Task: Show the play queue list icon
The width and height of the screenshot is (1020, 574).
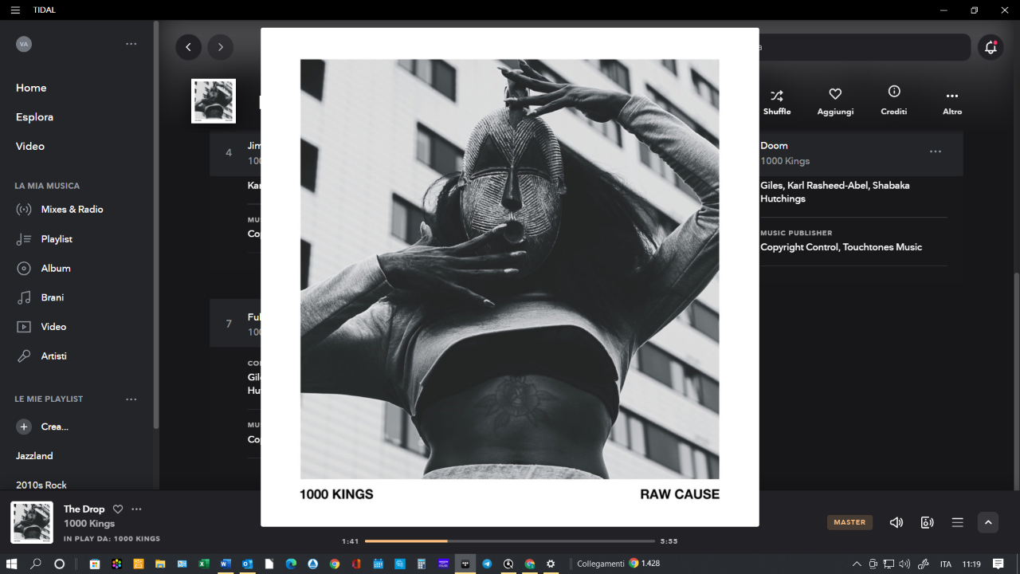Action: pyautogui.click(x=958, y=522)
